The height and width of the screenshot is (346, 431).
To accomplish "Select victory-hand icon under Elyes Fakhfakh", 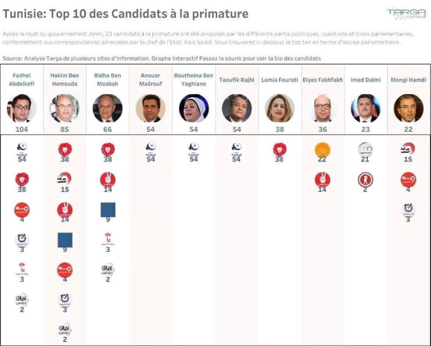I will click(321, 179).
